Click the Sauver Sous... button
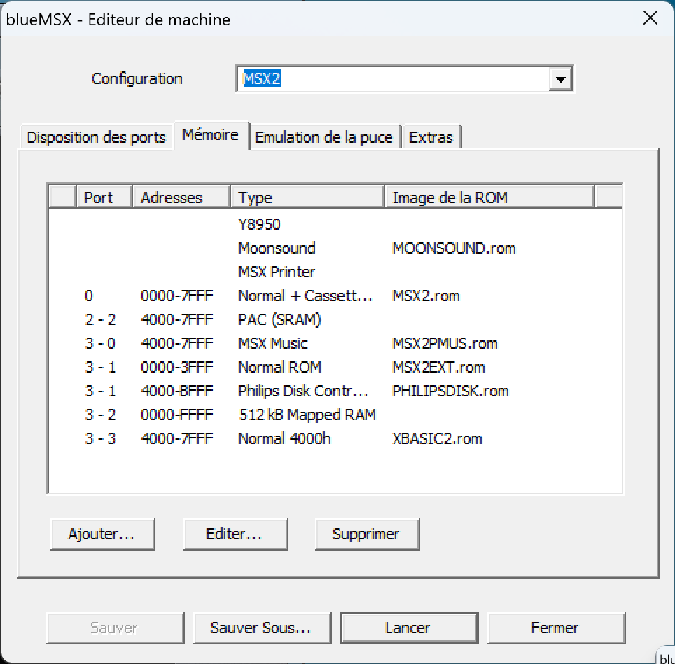Image resolution: width=675 pixels, height=664 pixels. point(262,628)
